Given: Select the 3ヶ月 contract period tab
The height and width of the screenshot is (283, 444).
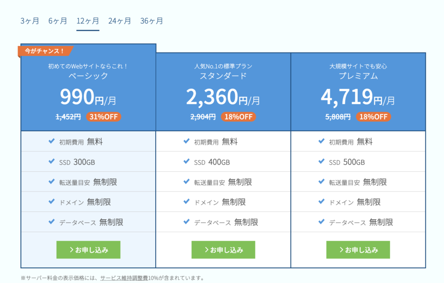Looking at the screenshot, I should [x=30, y=21].
